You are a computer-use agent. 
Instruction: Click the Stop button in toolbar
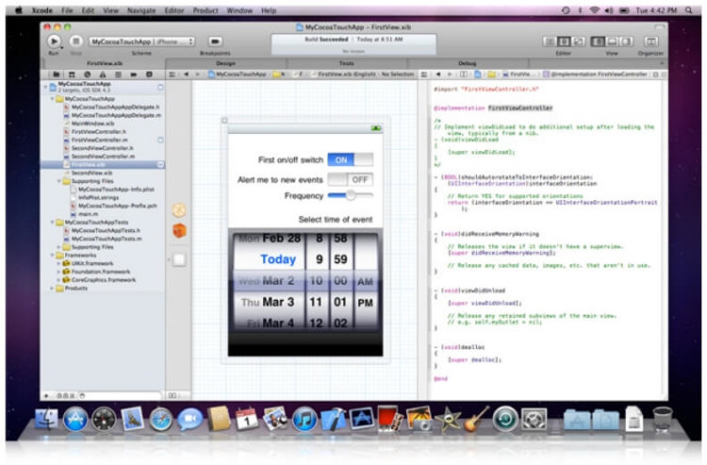tap(76, 42)
